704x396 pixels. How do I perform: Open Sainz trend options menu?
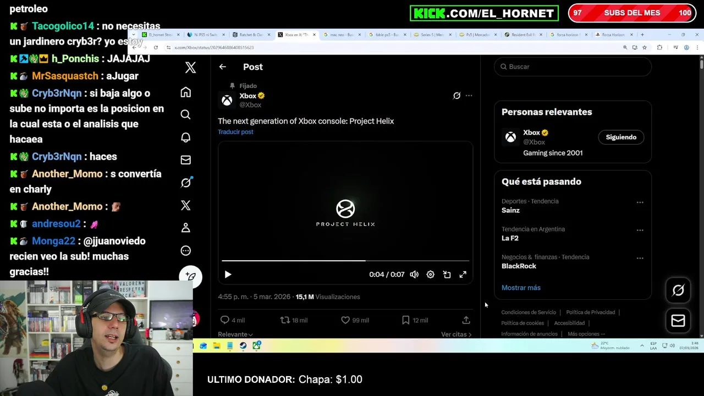click(x=640, y=202)
